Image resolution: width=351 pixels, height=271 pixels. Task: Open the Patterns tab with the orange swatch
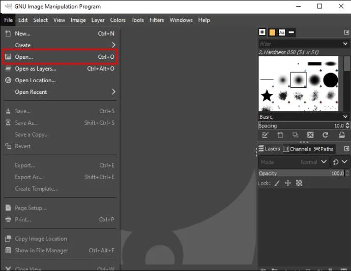[x=272, y=32]
